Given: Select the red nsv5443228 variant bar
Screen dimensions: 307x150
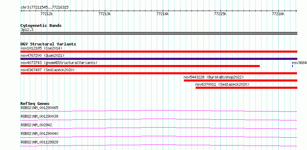Looking at the screenshot, I should pyautogui.click(x=240, y=81).
